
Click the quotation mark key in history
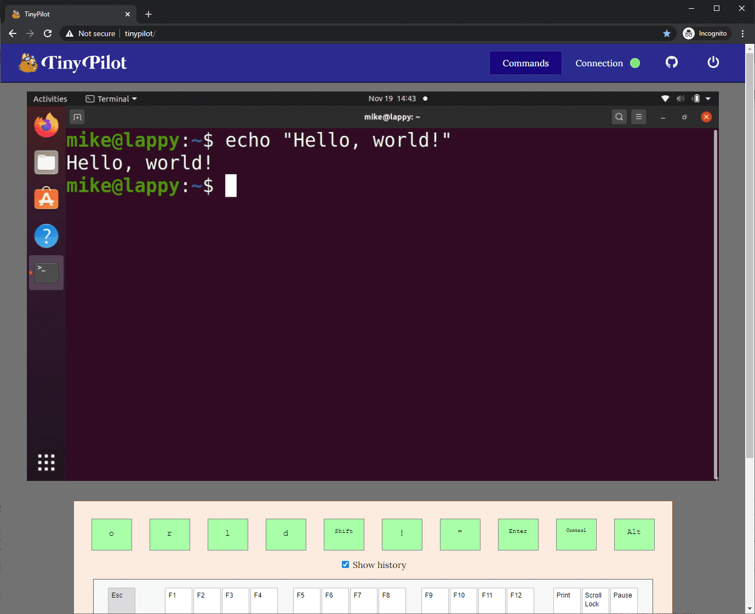coord(460,535)
